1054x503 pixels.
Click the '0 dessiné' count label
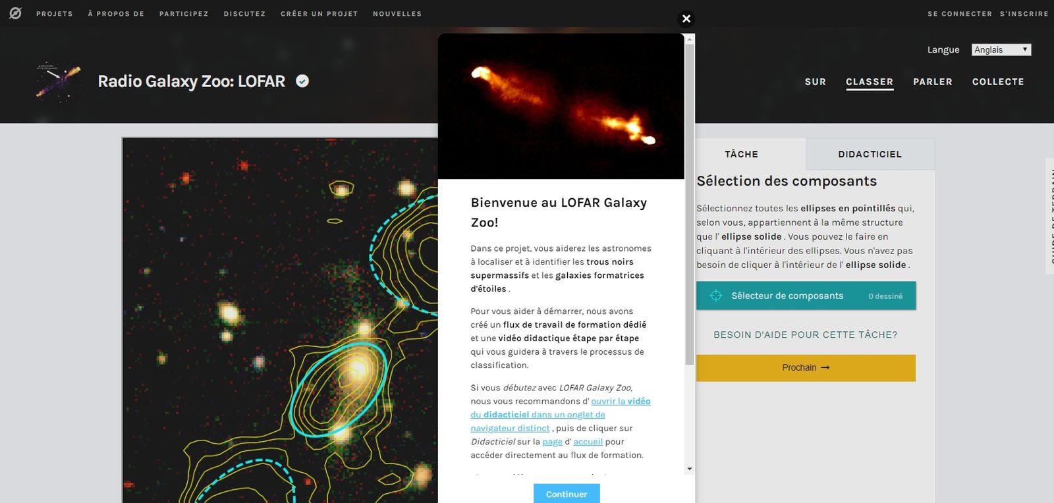click(885, 296)
